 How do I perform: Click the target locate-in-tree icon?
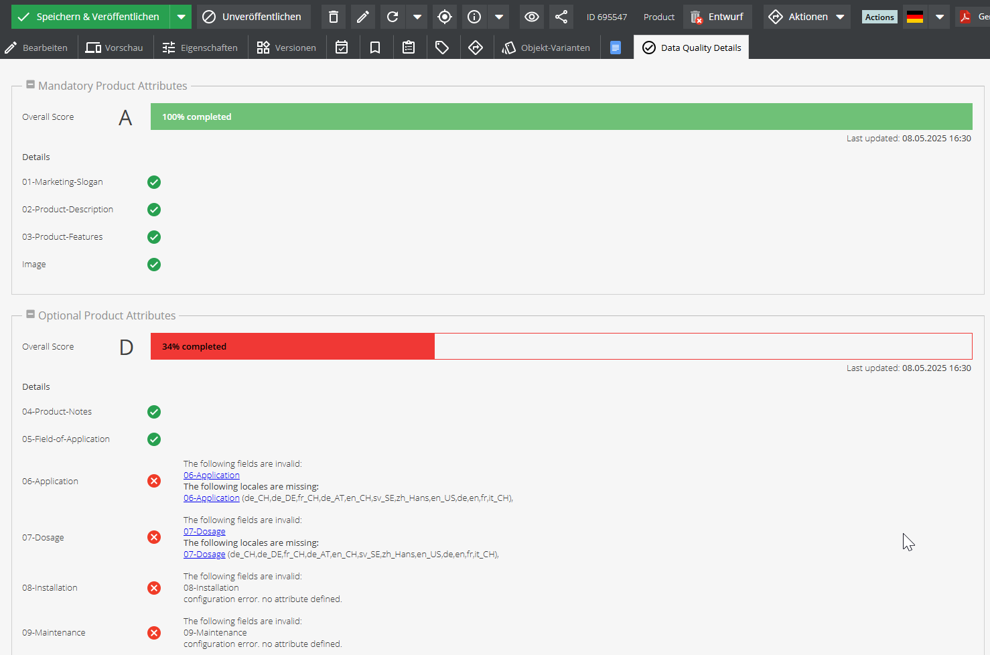(445, 17)
